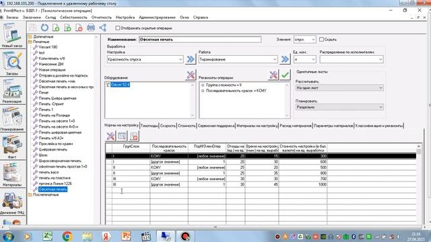Select Широкоформатная печать in the tree
Image resolution: width=431 pixels, height=242 pixels.
(x=60, y=161)
